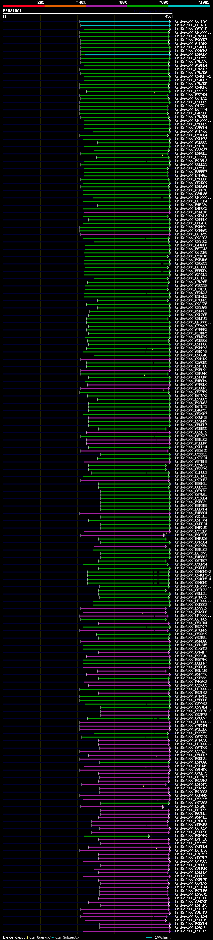Viewport: 213px width, 940px height.
Task: Click hit label UniRef100_B6T774
Action: pos(191,109)
